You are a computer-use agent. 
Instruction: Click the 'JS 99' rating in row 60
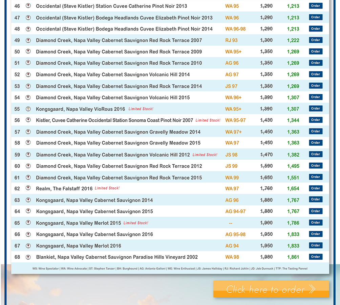tap(231, 166)
